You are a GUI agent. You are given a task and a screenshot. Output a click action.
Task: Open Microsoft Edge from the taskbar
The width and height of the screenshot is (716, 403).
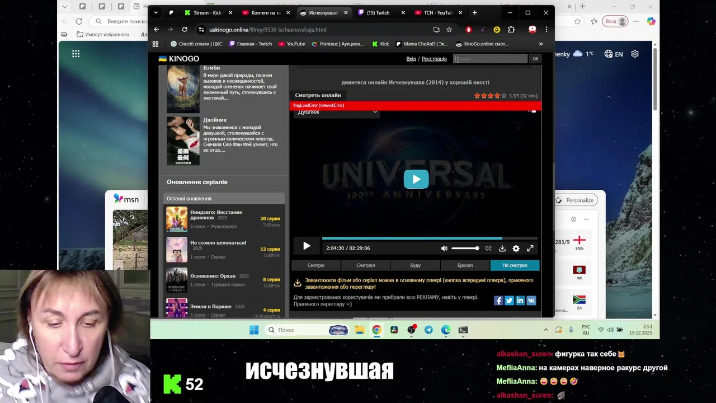446,330
